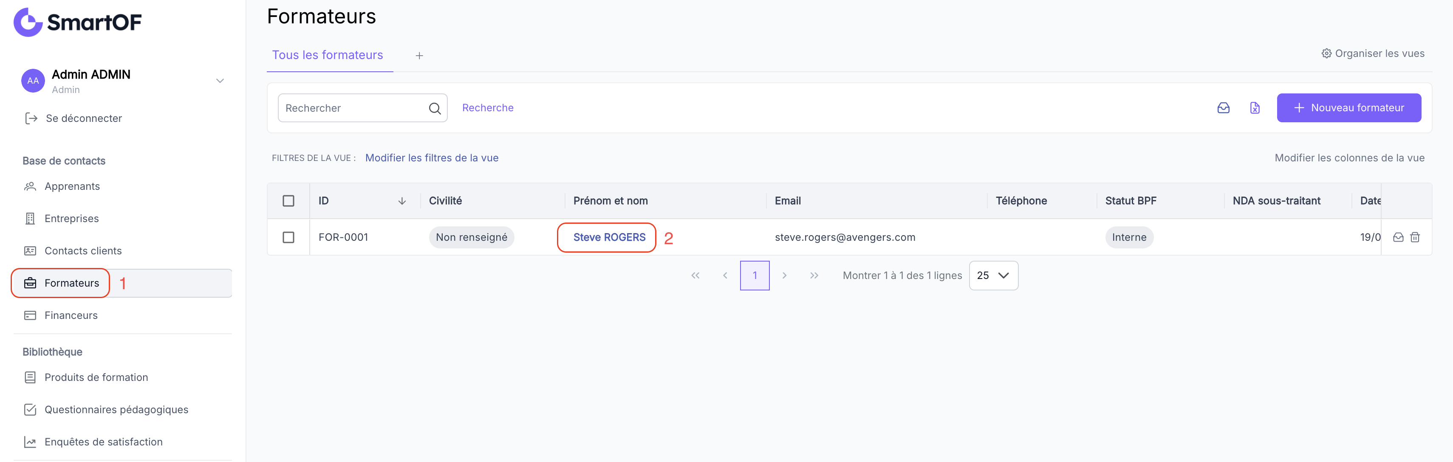Image resolution: width=1453 pixels, height=462 pixels.
Task: Click the delete trash icon in Steve ROGERS row
Action: point(1415,237)
